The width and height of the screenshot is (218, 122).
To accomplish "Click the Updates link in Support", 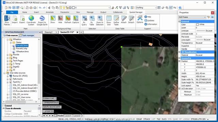I will pos(149,20).
